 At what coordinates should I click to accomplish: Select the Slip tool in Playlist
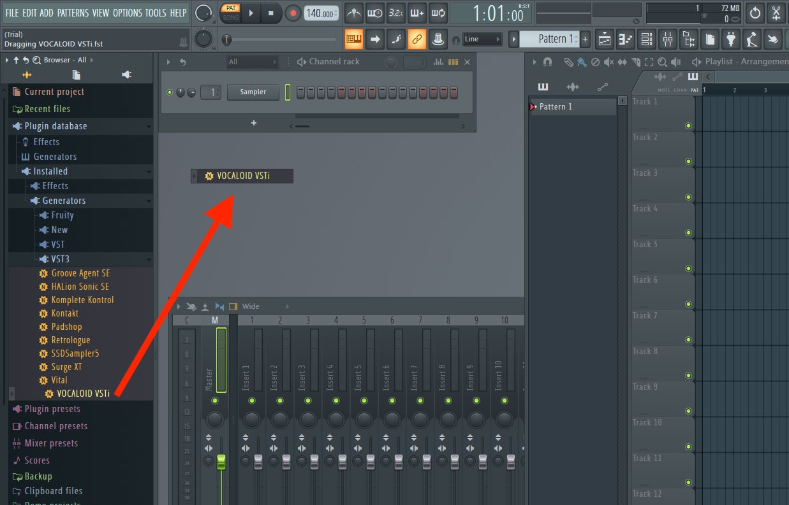tap(622, 62)
